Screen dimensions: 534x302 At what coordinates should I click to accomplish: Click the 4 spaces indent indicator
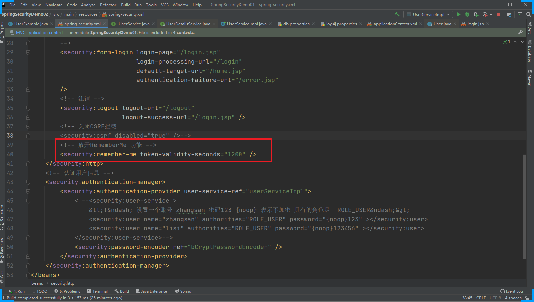513,298
